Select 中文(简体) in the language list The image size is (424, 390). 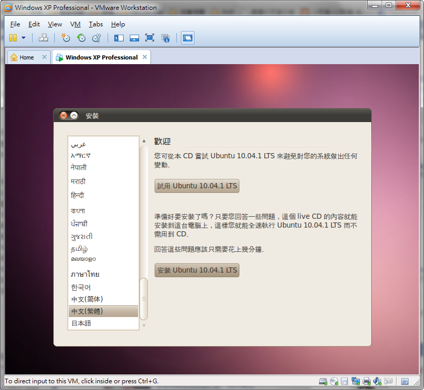click(x=103, y=299)
